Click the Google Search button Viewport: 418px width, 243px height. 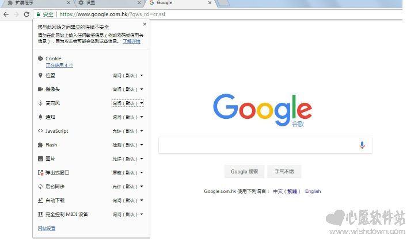244,172
